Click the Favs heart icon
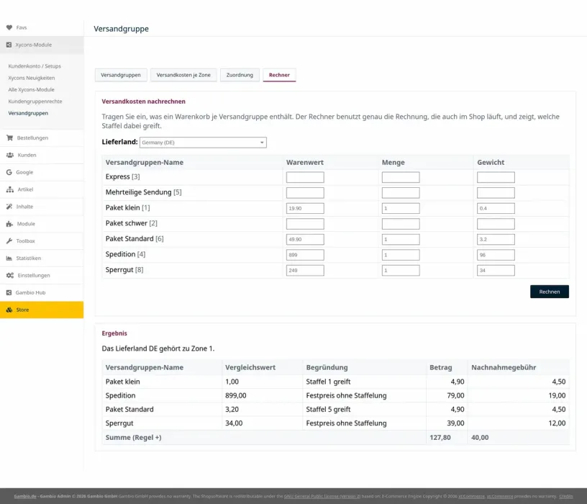This screenshot has width=587, height=504. coord(9,27)
